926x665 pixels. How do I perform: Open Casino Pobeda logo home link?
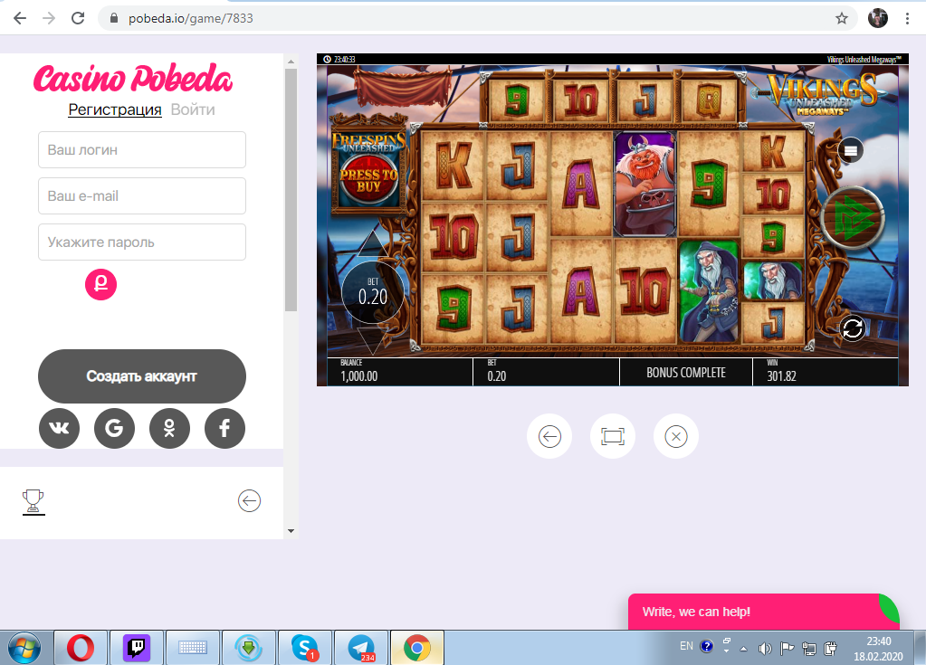coord(133,79)
